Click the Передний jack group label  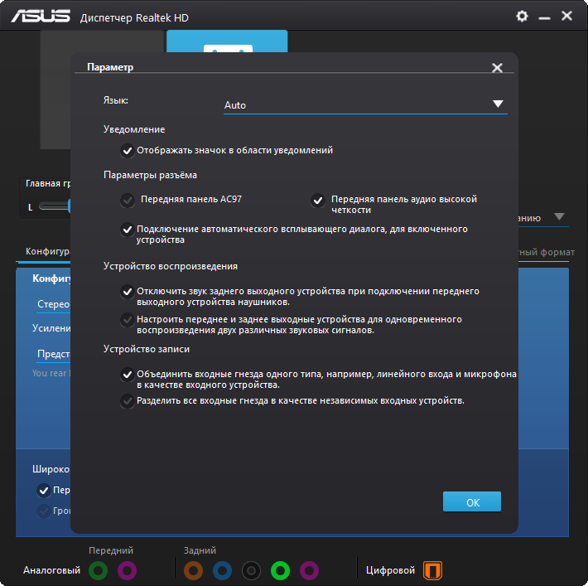tap(111, 550)
